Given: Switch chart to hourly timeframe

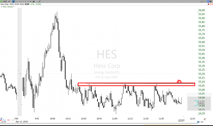Looking at the screenshot, I should (24, 2).
